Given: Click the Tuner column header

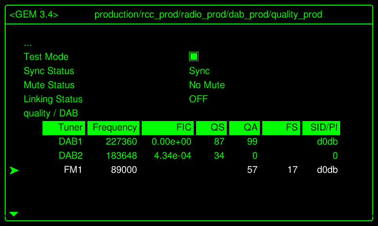Looking at the screenshot, I should pyautogui.click(x=64, y=128).
